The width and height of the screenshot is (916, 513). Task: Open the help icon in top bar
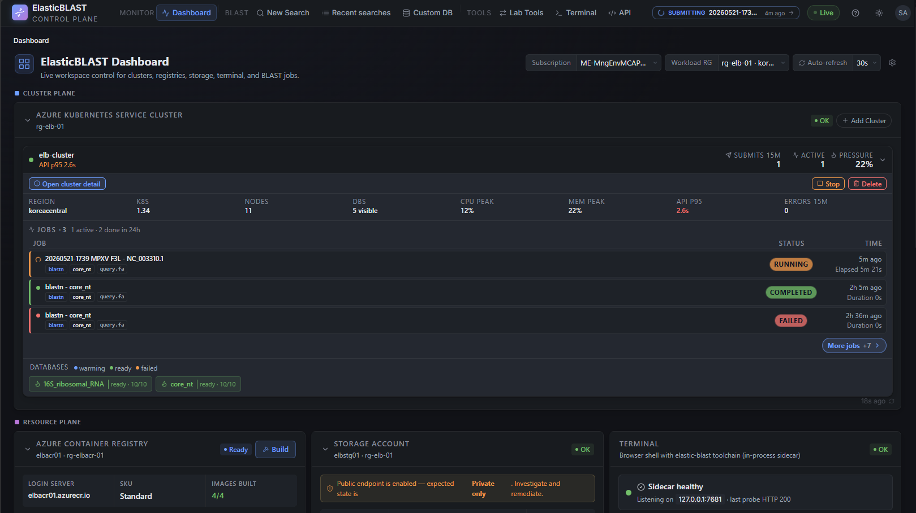855,13
